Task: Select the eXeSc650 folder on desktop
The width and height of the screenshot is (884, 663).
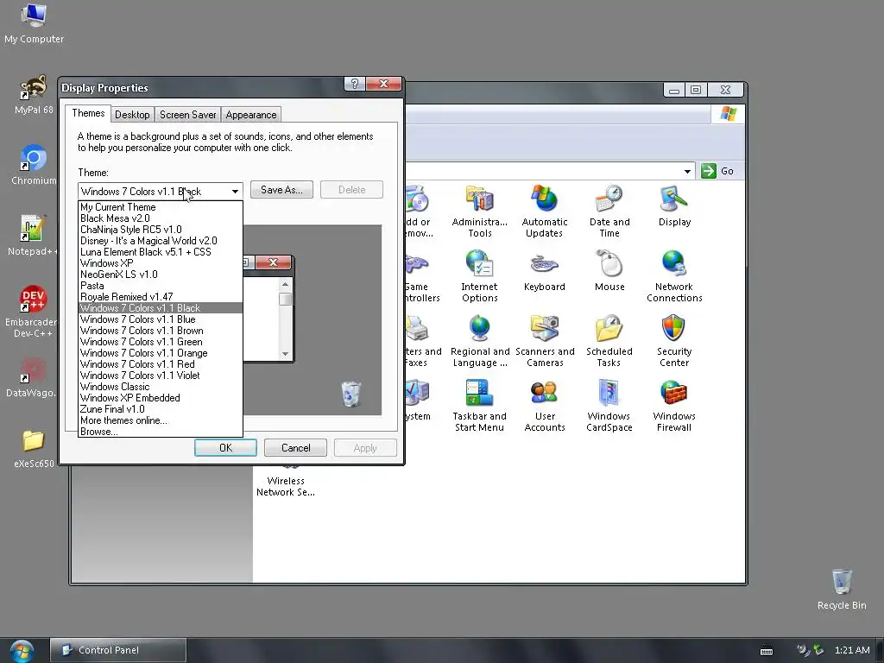Action: (34, 449)
